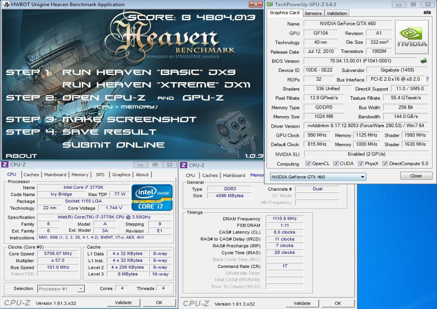Toggle the CUDA checkbox

tap(336, 163)
